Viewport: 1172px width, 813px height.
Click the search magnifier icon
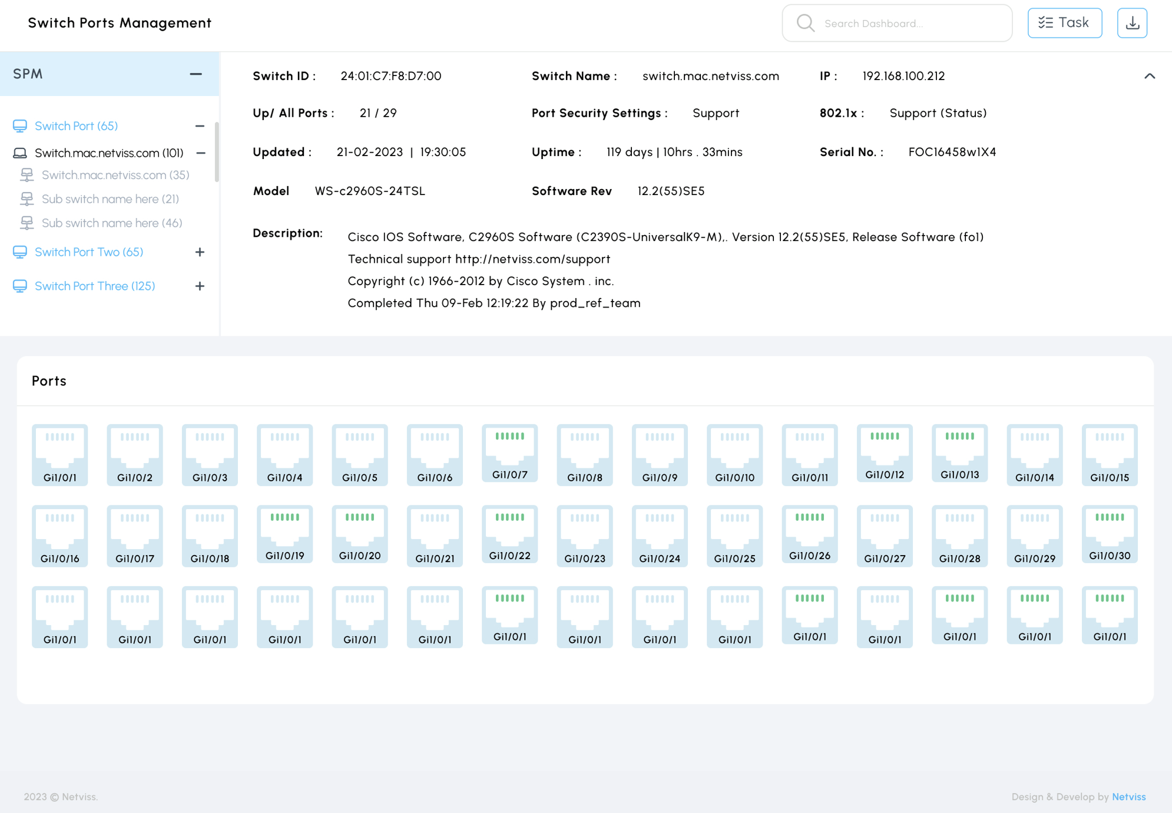click(x=805, y=23)
